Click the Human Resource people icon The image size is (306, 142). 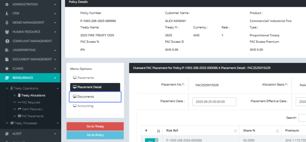[x=7, y=32]
